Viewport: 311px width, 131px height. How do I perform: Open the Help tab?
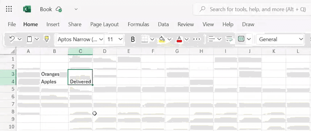coord(228,24)
